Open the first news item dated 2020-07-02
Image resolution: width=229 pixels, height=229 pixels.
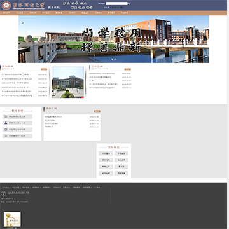[x=15, y=74]
